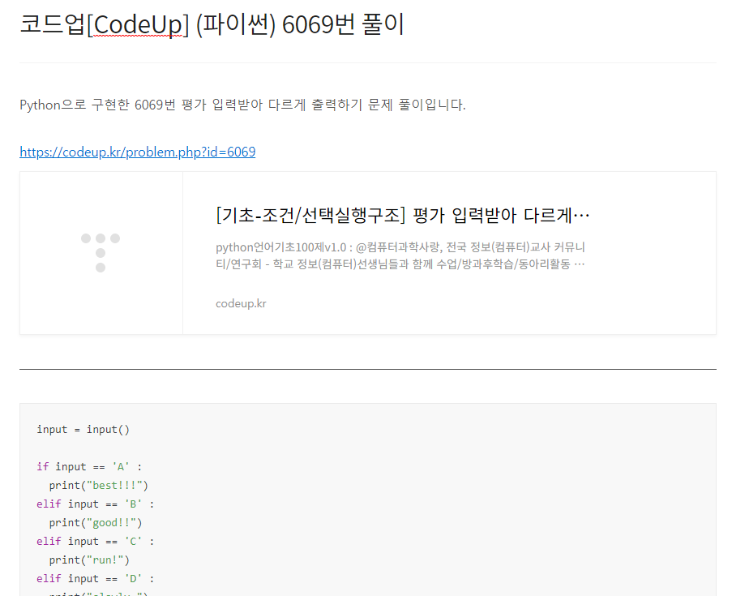The width and height of the screenshot is (732, 596).
Task: Click the code line elif input == 'B' :
Action: point(95,504)
